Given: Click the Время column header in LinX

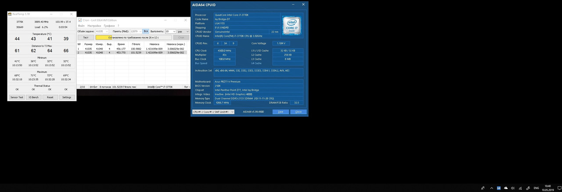Looking at the screenshot, I should point(121,44).
